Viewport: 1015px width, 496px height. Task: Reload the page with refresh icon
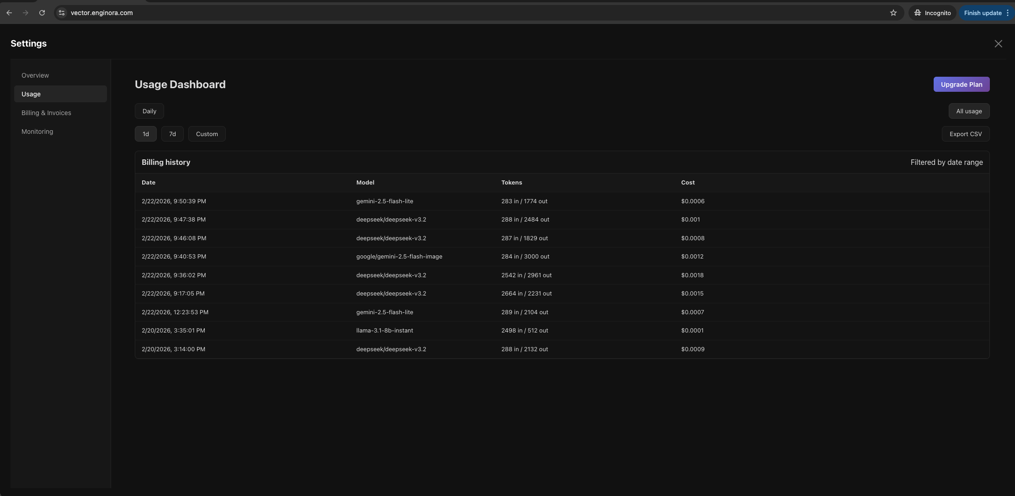coord(42,13)
